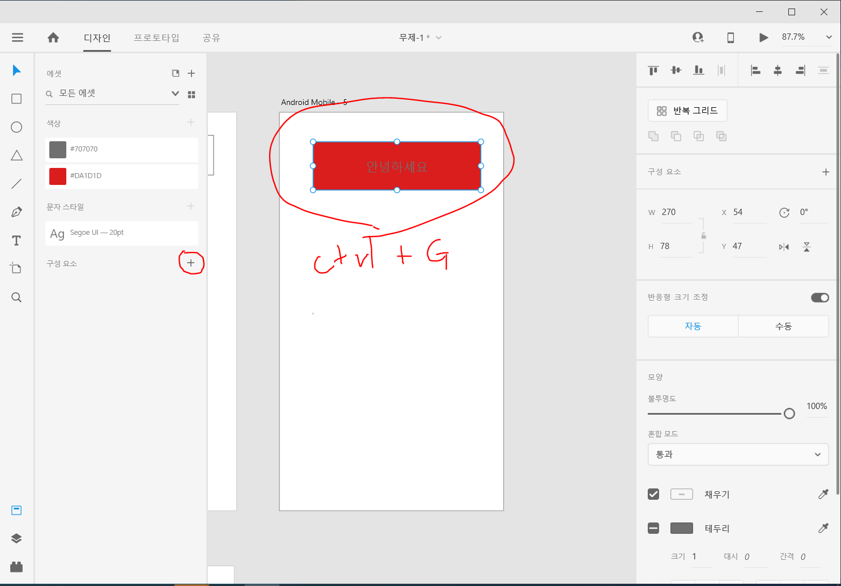Select the 수동 resize option
This screenshot has width=841, height=586.
[784, 326]
